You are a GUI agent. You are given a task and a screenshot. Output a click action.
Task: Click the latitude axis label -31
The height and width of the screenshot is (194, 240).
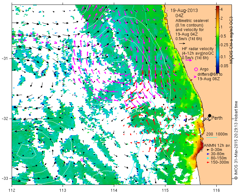(x=5, y=59)
